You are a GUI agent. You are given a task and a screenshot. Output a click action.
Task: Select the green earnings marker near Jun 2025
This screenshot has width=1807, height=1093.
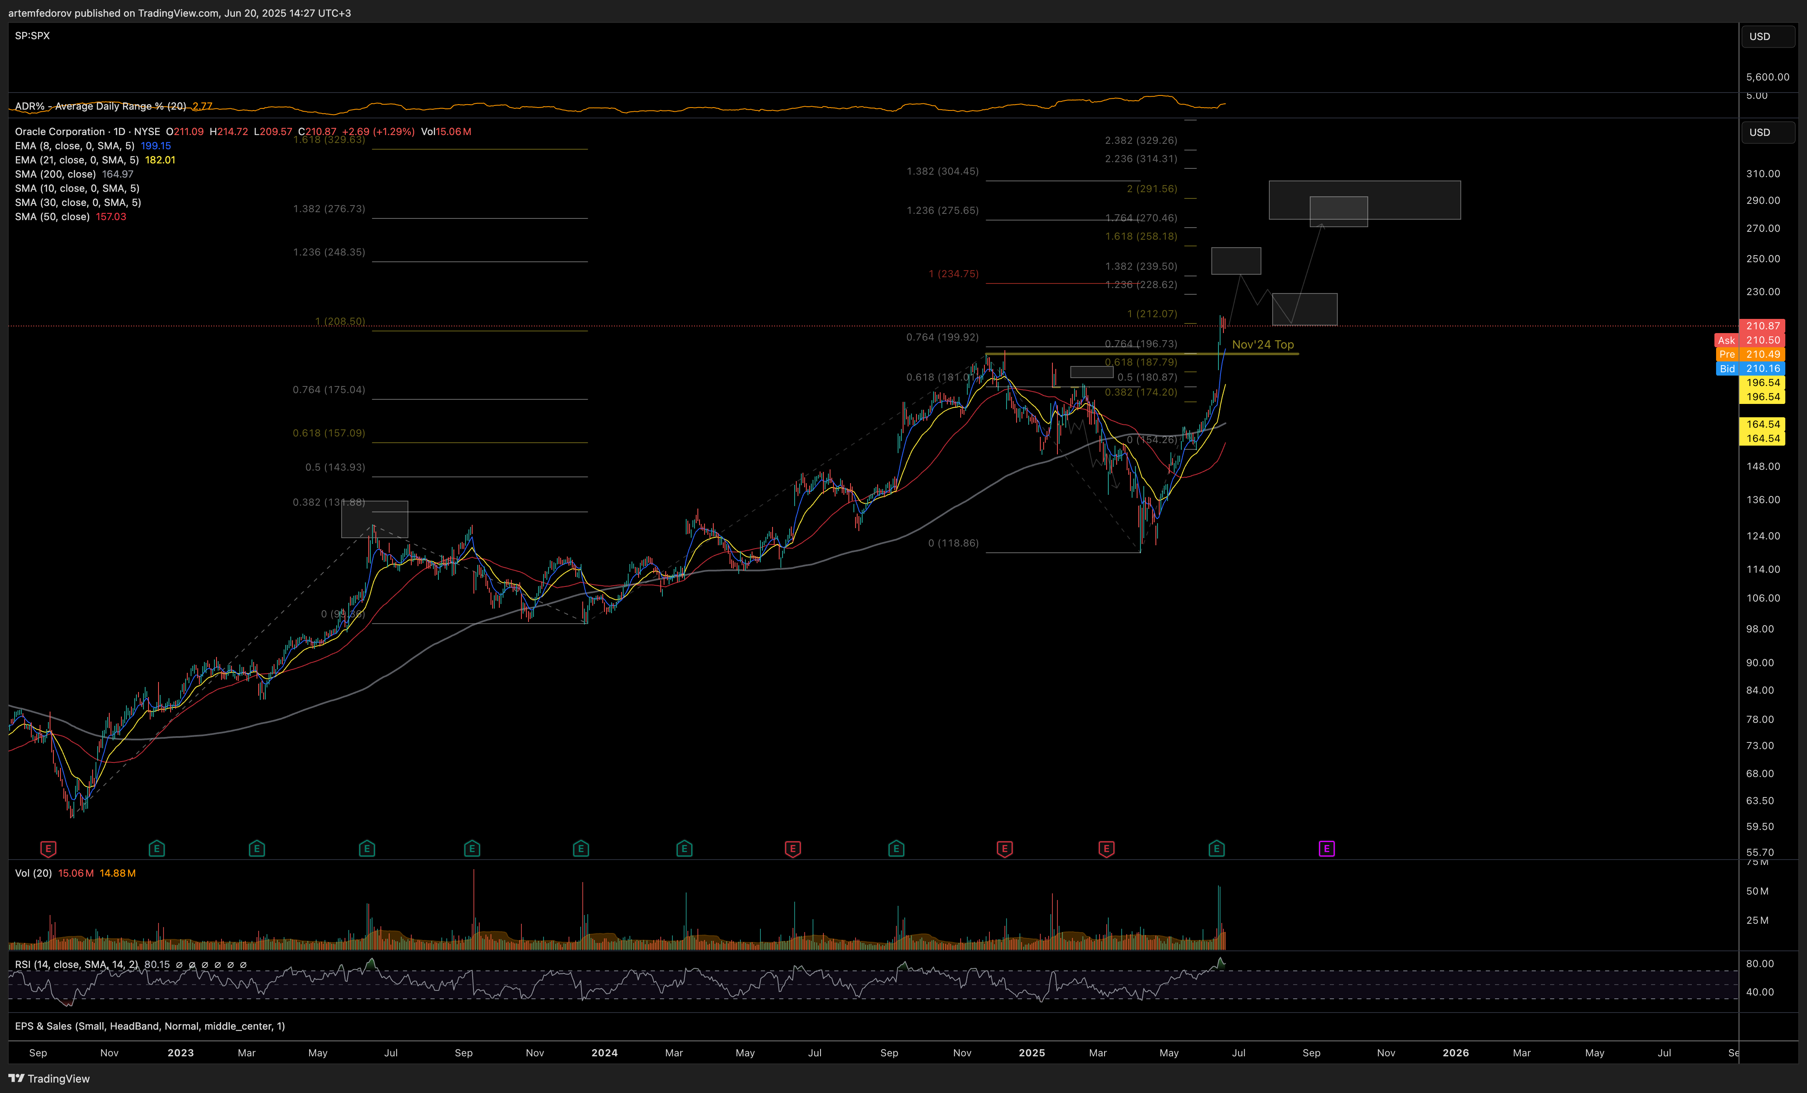1217,849
